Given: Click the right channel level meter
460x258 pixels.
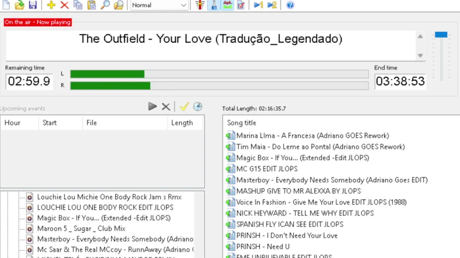Looking at the screenshot, I should tap(219, 86).
